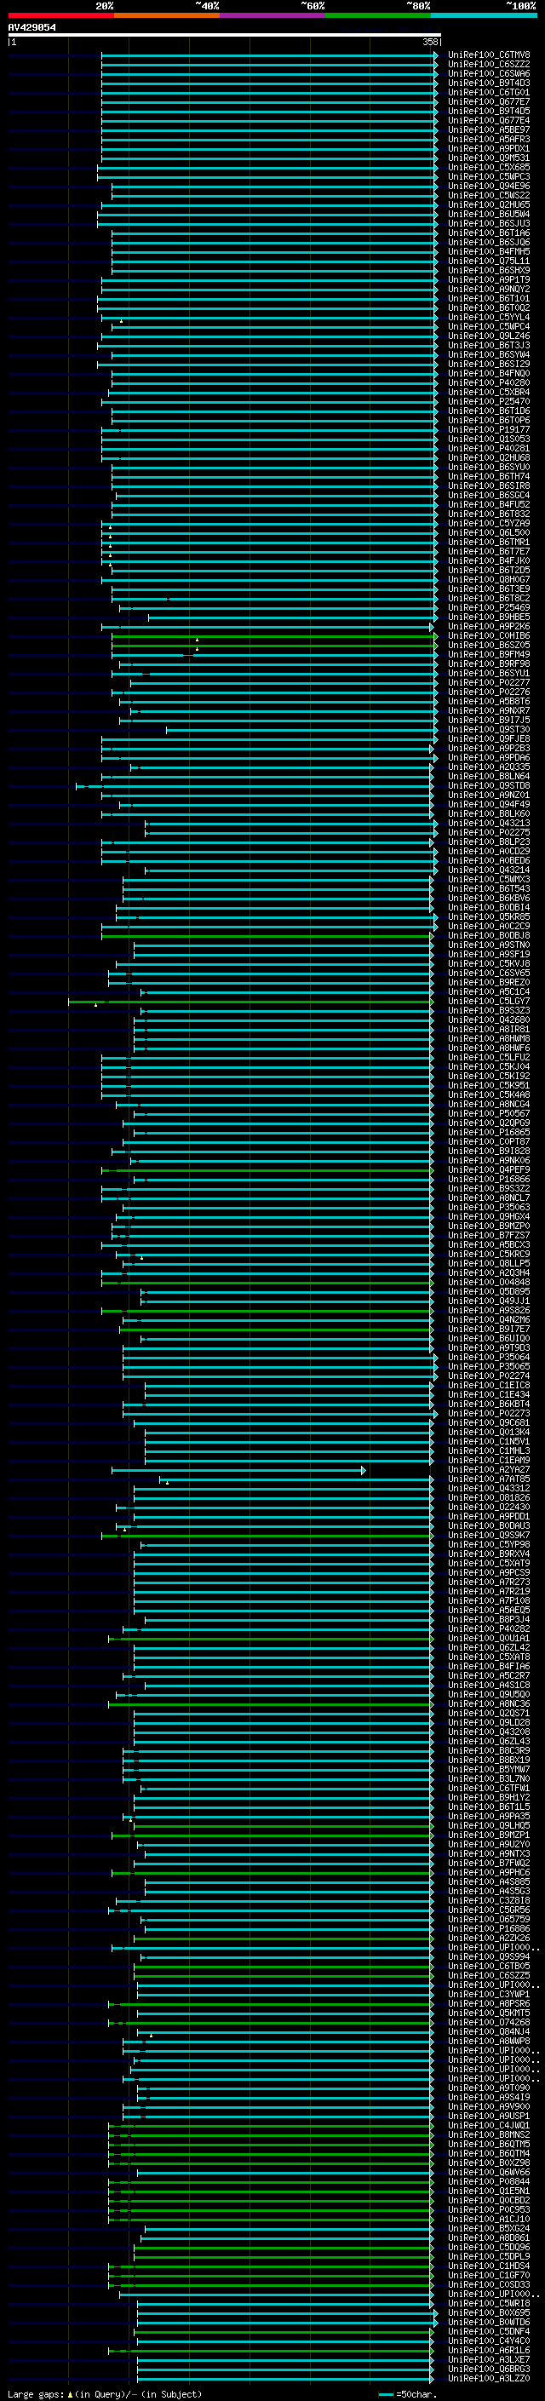
Task: Select hit label UniRef100_P08844
Action: [x=489, y=2181]
